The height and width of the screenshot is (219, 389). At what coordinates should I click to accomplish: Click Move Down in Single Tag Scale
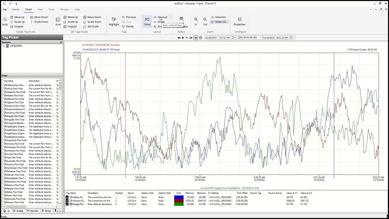[x=39, y=17]
